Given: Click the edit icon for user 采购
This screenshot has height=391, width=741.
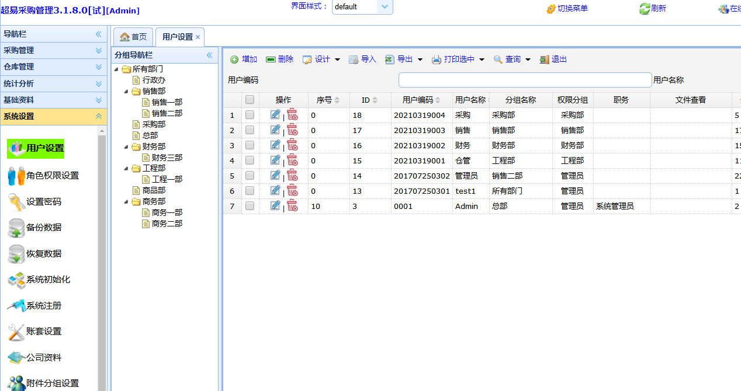Looking at the screenshot, I should point(275,114).
